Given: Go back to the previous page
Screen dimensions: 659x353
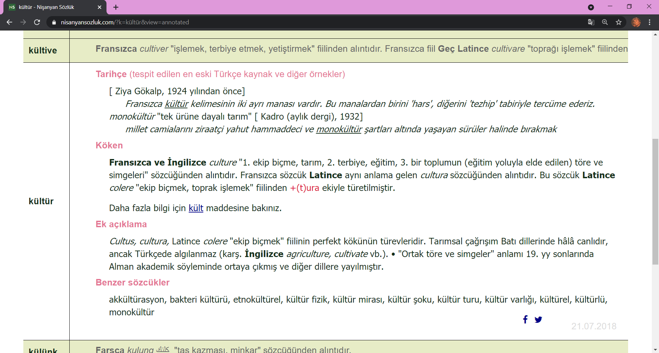Looking at the screenshot, I should pos(9,22).
